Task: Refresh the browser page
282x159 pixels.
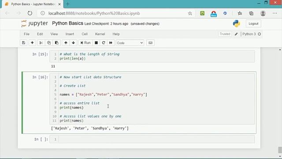Action: (30, 13)
